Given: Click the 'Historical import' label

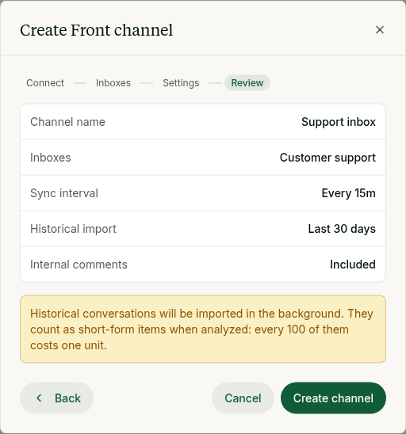Looking at the screenshot, I should pyautogui.click(x=73, y=229).
